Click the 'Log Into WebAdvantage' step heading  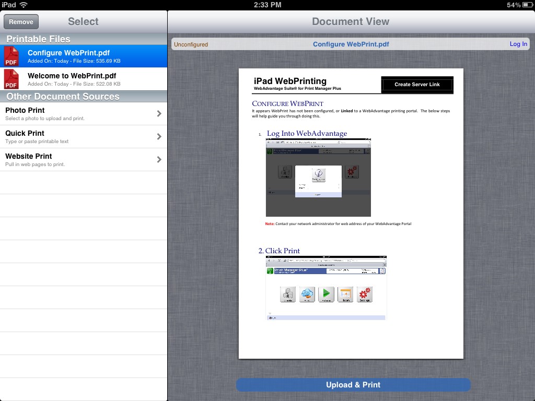point(307,133)
